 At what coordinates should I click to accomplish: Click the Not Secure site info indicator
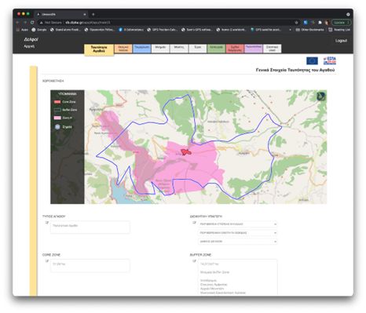tap(51, 23)
